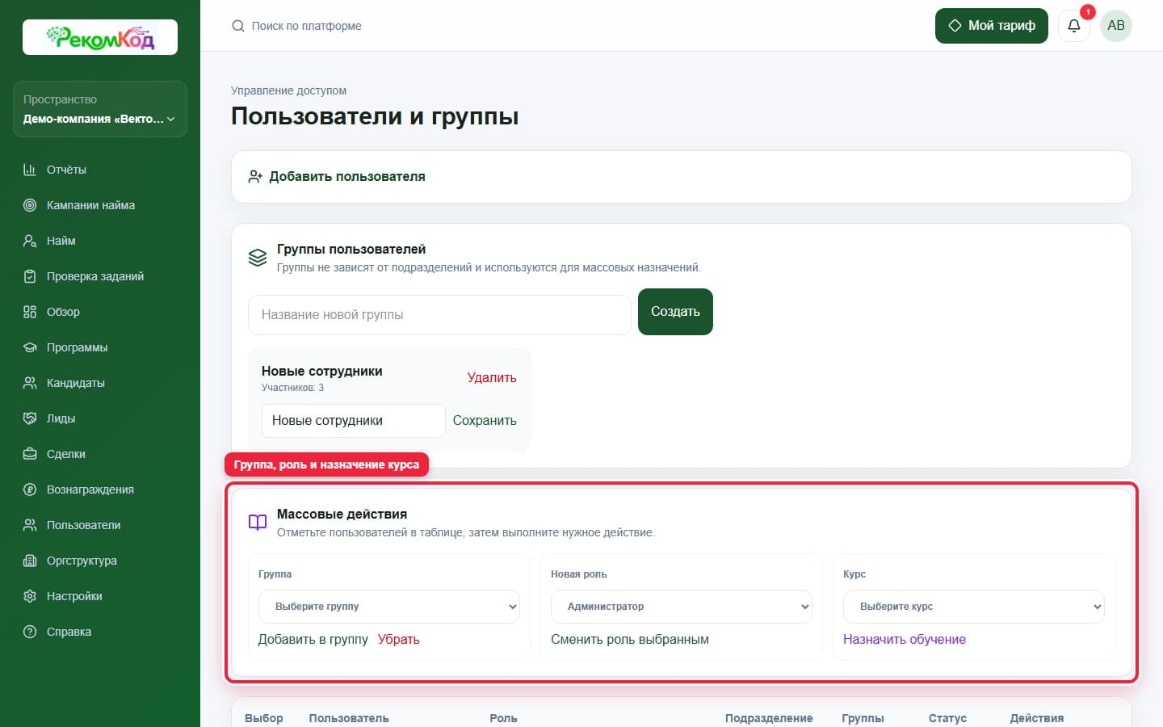The image size is (1163, 727).
Task: Click the Лиды handshake icon
Action: click(30, 418)
